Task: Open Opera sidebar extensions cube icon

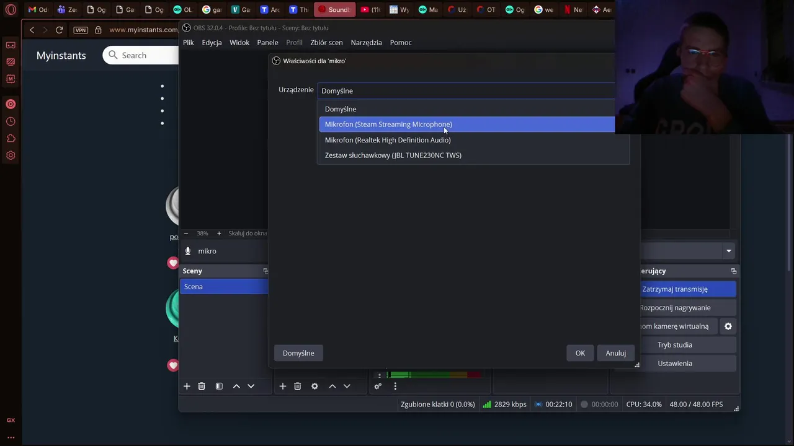Action: (11, 139)
